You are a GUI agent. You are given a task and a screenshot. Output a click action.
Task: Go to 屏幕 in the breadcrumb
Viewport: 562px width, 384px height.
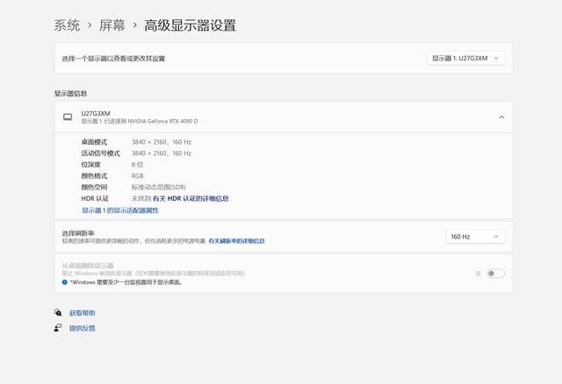(x=111, y=25)
